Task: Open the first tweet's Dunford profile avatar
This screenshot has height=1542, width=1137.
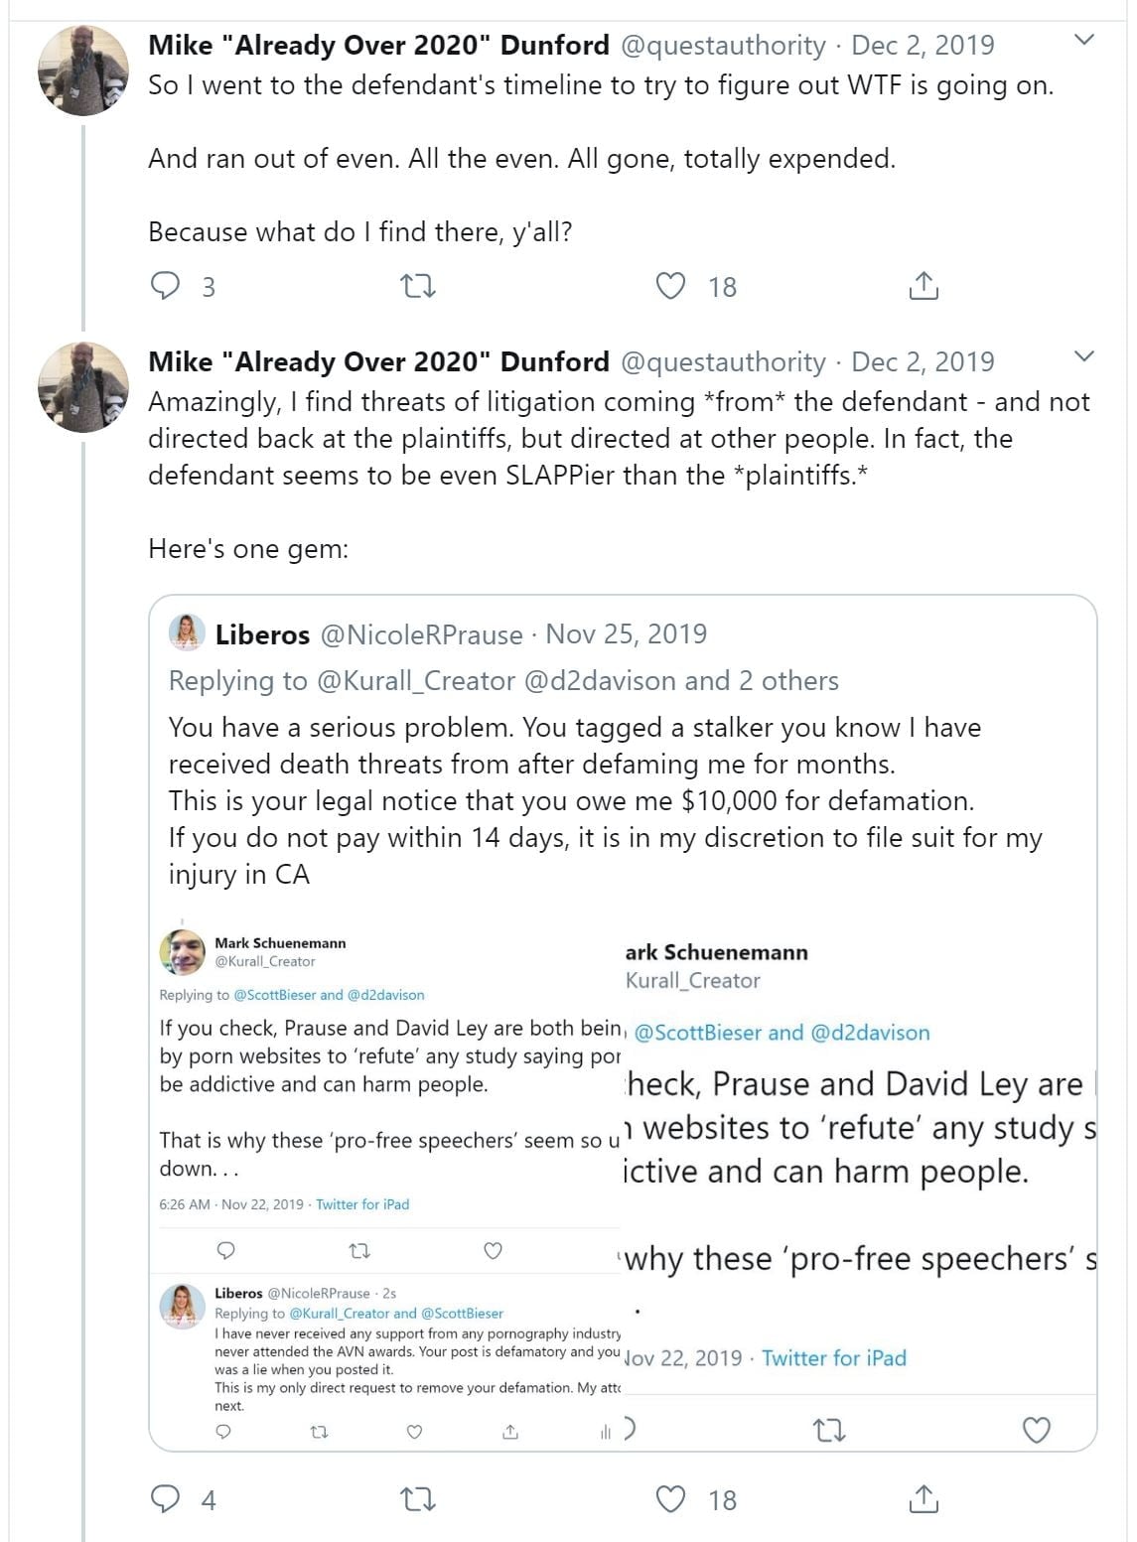Action: point(83,71)
